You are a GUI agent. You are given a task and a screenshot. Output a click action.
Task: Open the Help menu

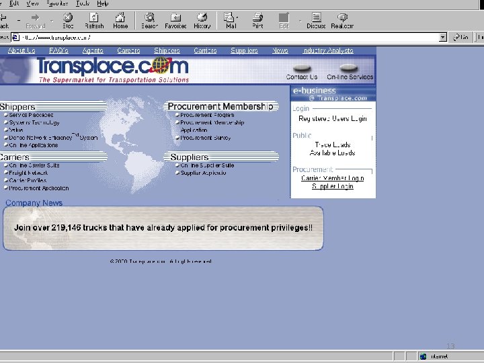pyautogui.click(x=102, y=3)
